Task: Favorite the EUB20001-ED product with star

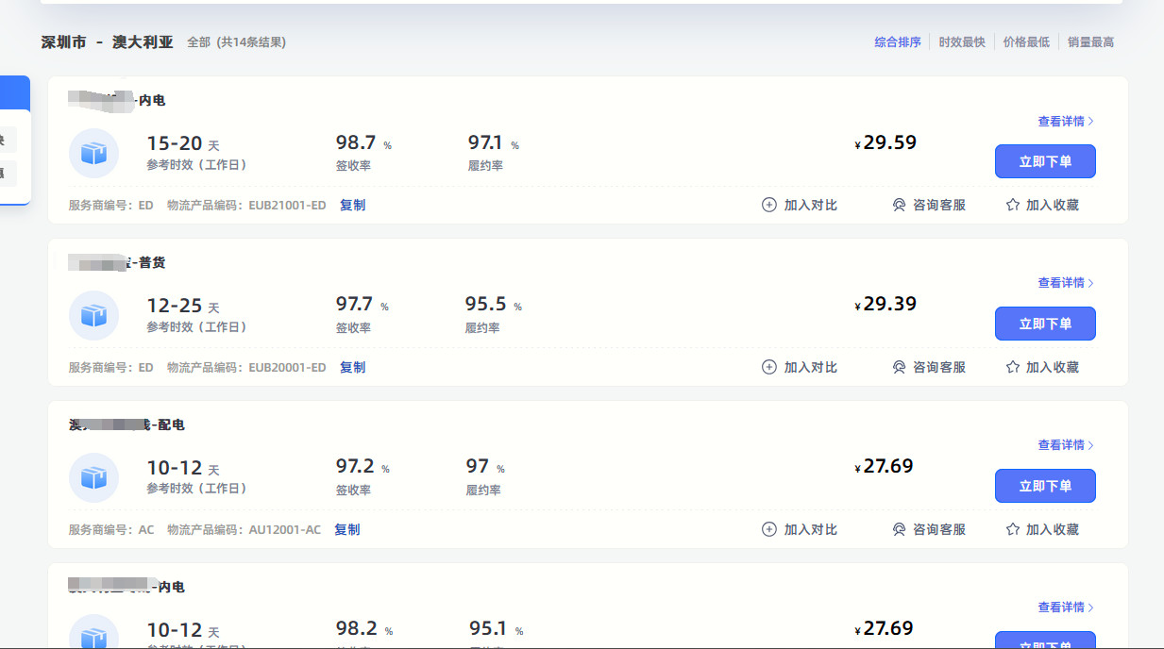Action: 1042,367
